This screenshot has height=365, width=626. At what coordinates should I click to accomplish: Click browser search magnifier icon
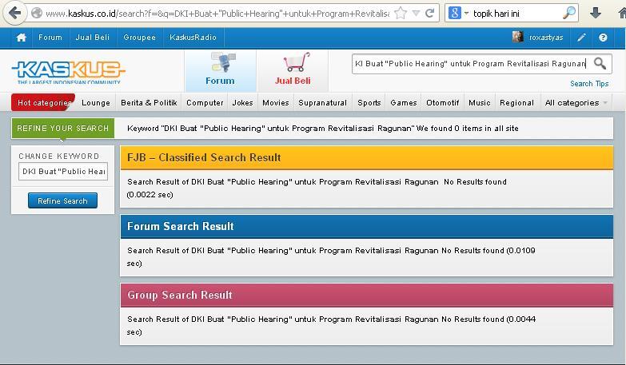tap(569, 13)
